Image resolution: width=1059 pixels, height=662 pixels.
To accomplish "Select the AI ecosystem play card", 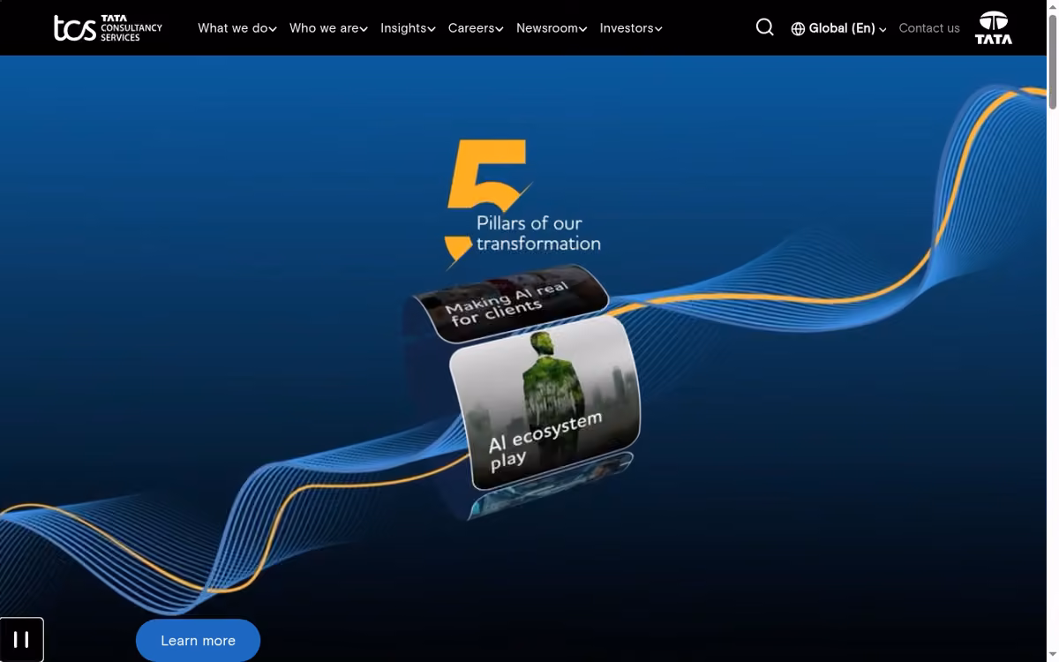I will pos(545,403).
